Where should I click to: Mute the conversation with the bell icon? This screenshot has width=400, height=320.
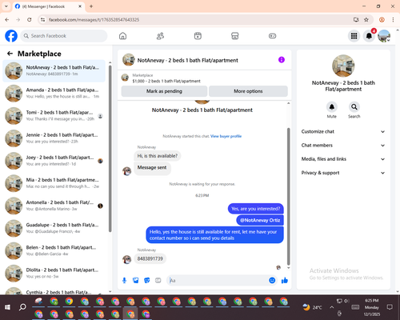pyautogui.click(x=332, y=107)
